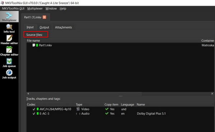The image size is (215, 132).
Task: Open the Window menu
Action: pos(51,9)
